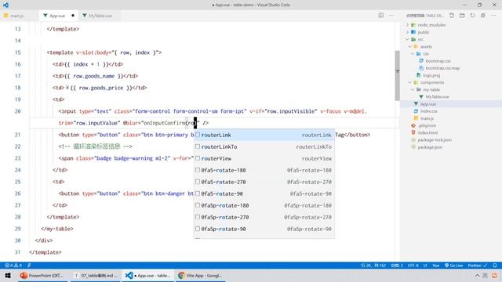Click the lightning icon in the status bar

point(29,266)
